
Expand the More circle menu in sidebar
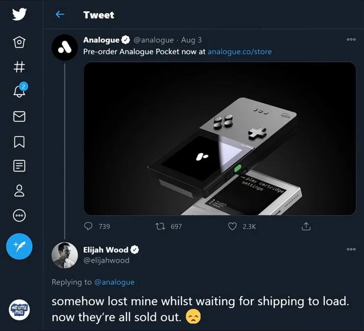(19, 214)
